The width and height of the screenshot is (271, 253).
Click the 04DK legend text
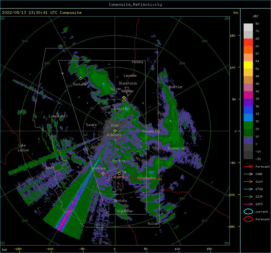259,174
